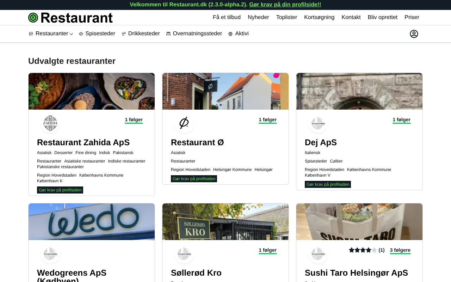
Task: View followers of Restaurant Ø
Action: (268, 120)
